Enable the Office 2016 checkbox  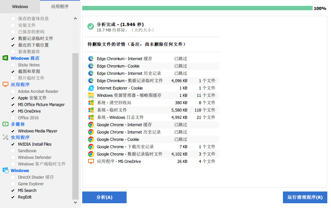click(x=13, y=118)
